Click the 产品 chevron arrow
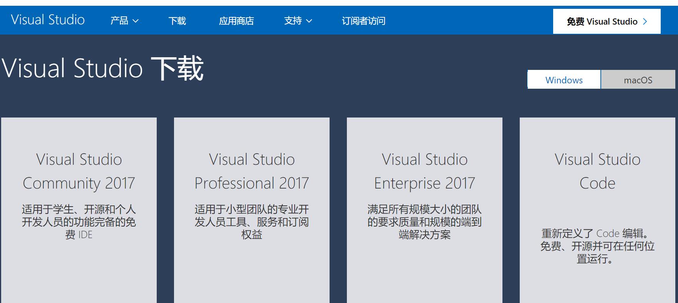This screenshot has width=678, height=303. pos(135,21)
